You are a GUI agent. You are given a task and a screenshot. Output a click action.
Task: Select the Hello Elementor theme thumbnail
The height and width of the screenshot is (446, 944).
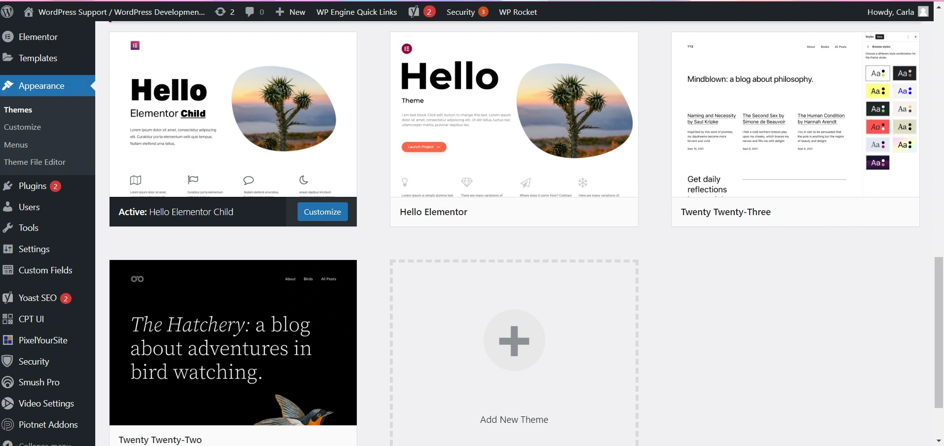(x=514, y=114)
